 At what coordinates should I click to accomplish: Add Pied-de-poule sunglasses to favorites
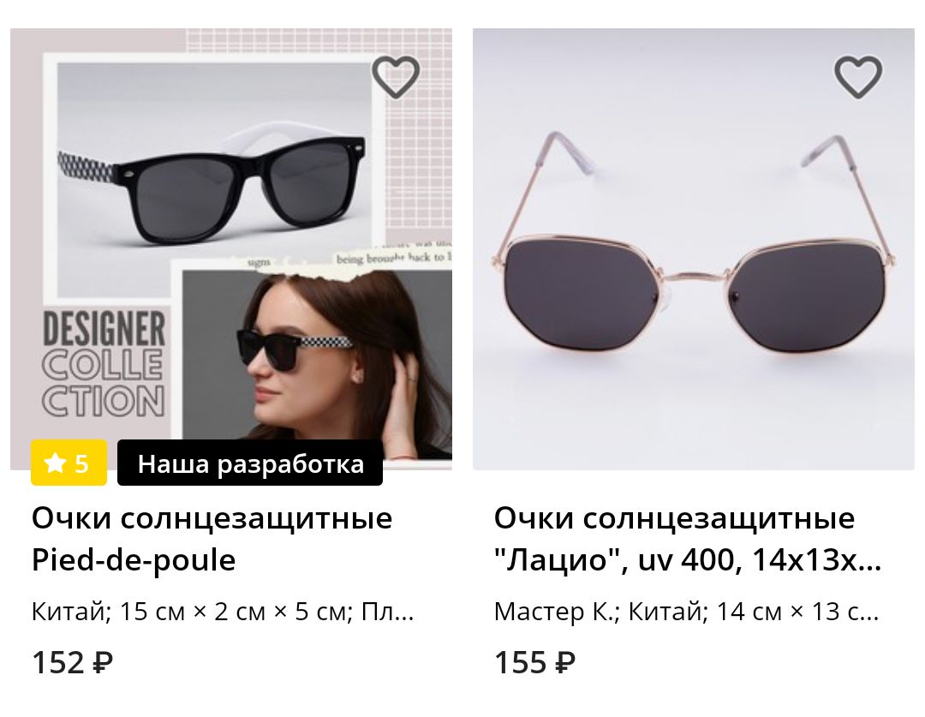395,77
